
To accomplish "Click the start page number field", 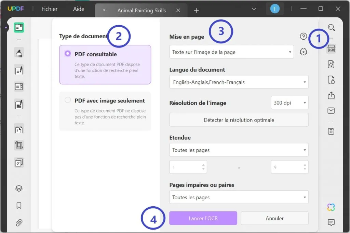I will coord(188,167).
